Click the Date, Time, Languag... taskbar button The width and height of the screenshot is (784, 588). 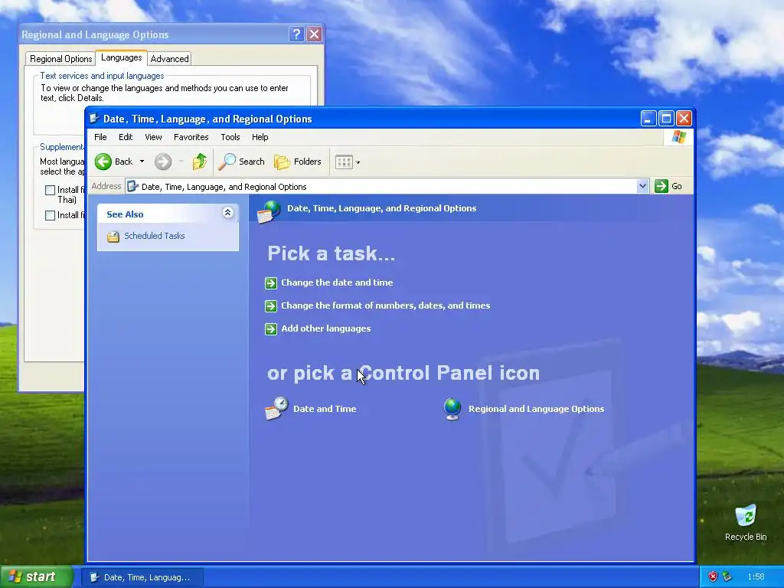[x=142, y=577]
